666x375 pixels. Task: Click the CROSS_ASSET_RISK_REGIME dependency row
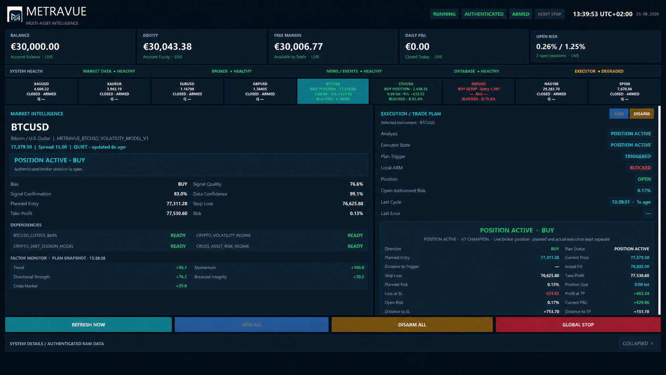pos(279,246)
